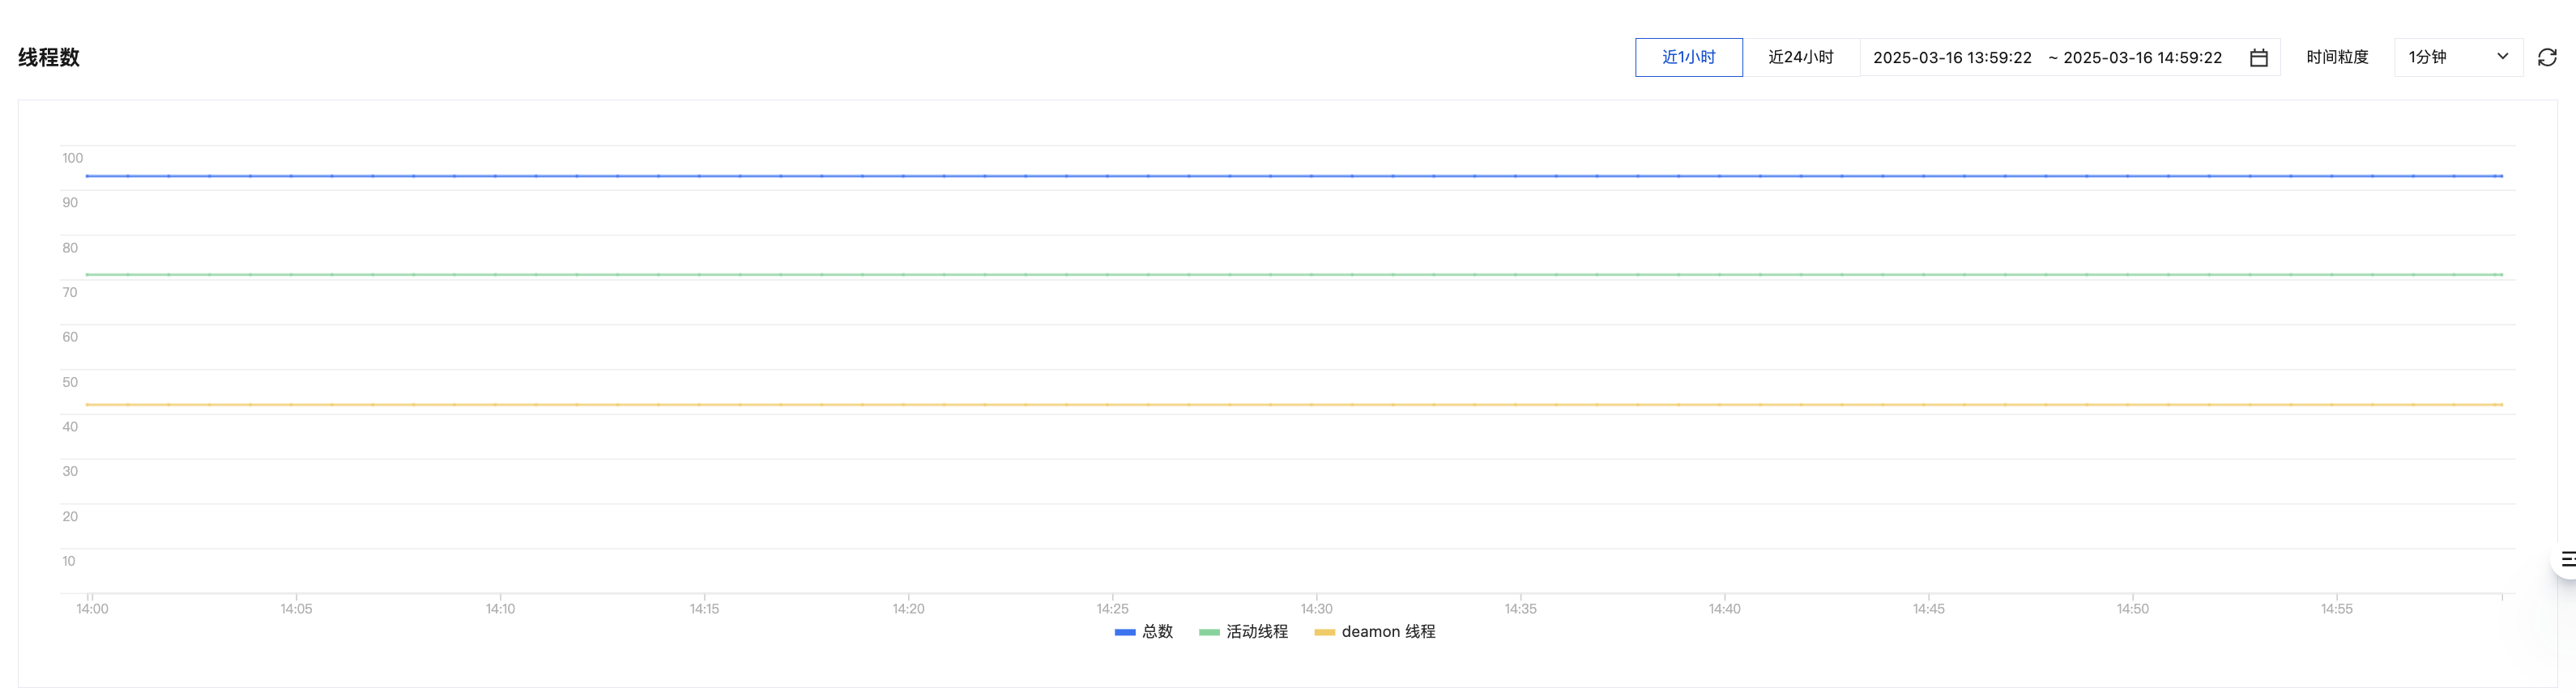Click the 50 y-axis label
Screen dimensions: 2576x696
pyautogui.click(x=70, y=381)
